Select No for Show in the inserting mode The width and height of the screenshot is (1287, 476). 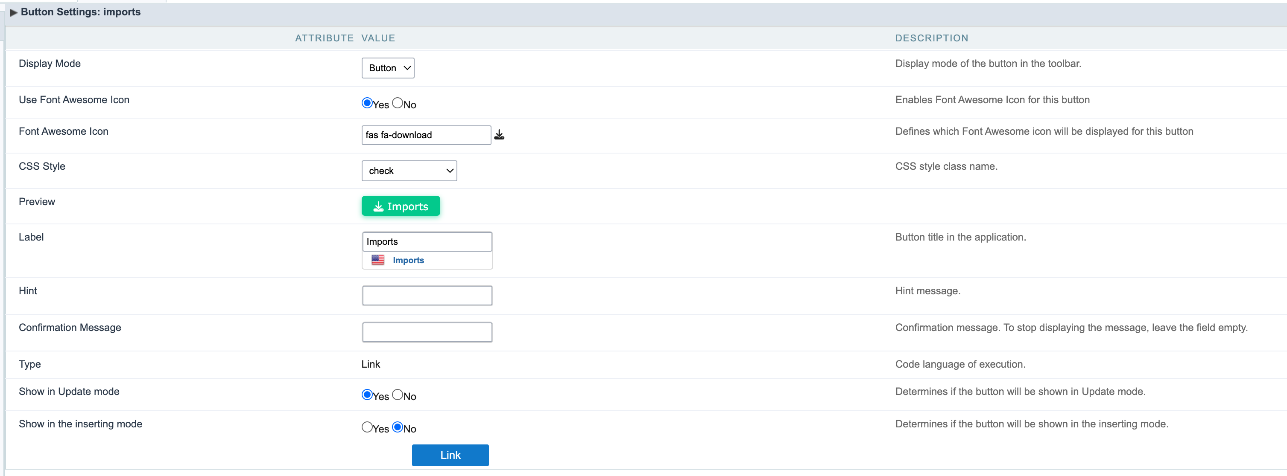(398, 427)
